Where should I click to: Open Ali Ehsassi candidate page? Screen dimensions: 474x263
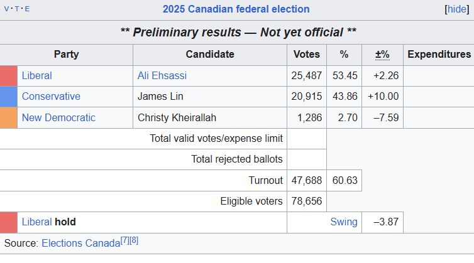tap(162, 75)
